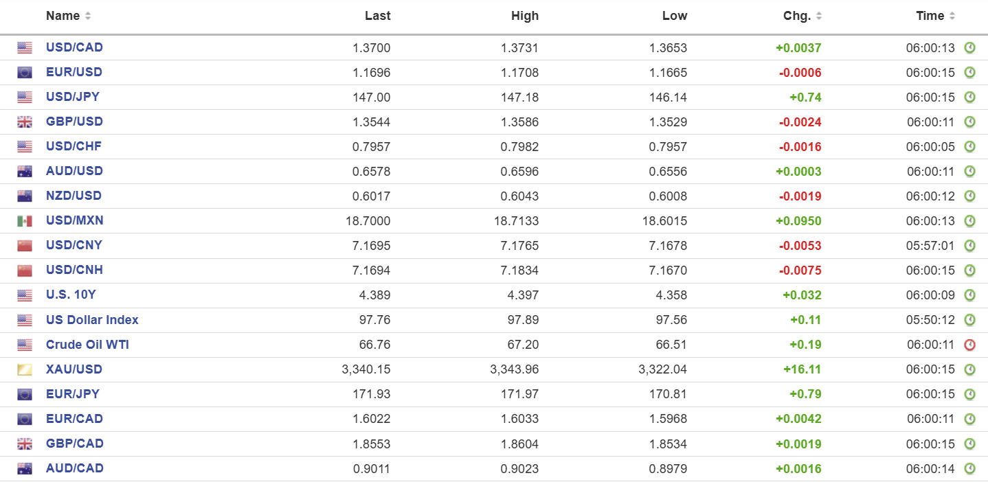Viewport: 988px width, 482px height.
Task: Sort table by the Chg. column arrows
Action: (818, 16)
